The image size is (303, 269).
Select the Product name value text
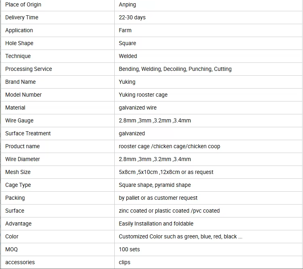pos(169,147)
